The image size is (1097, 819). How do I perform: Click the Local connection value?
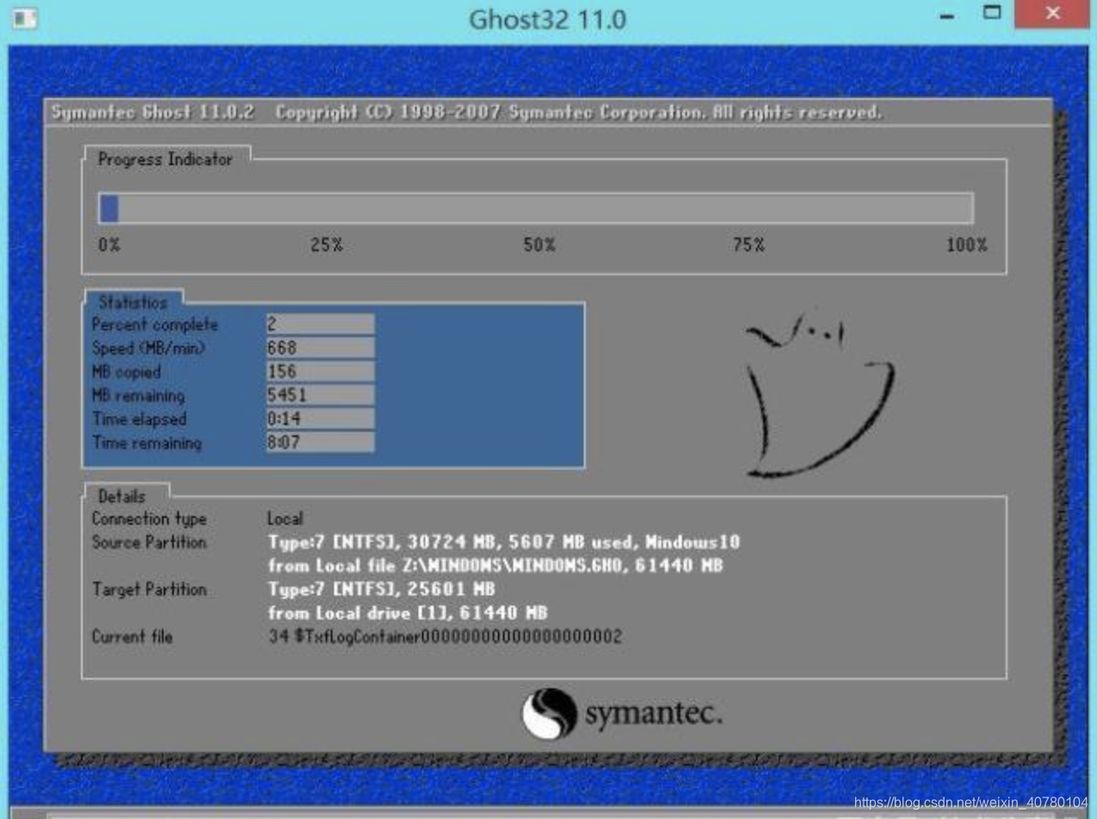pyautogui.click(x=285, y=520)
